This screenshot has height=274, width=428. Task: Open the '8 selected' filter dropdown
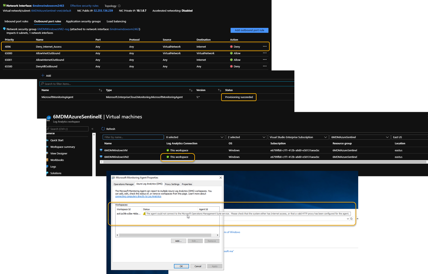pos(195,137)
